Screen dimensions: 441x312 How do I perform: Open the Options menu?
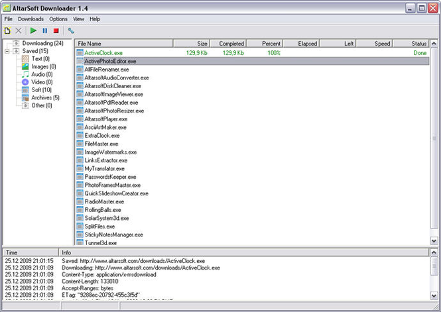tap(58, 19)
